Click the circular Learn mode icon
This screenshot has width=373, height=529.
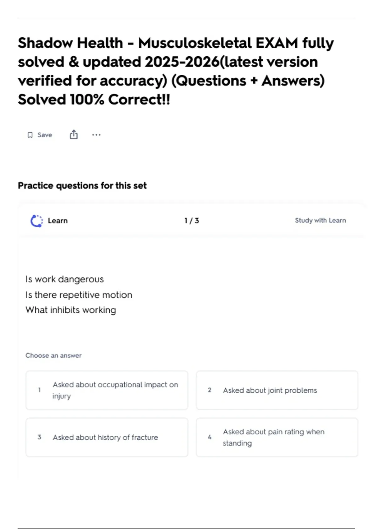pos(37,221)
